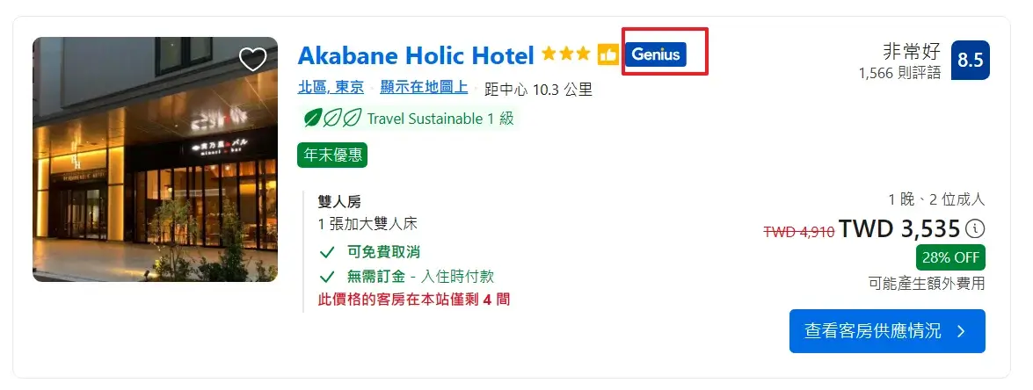Image resolution: width=1033 pixels, height=390 pixels.
Task: Click the 28% OFF discount badge
Action: pyautogui.click(x=950, y=258)
